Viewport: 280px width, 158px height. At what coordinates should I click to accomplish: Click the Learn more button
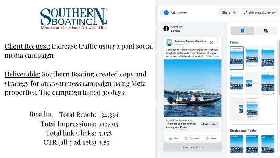pos(210,124)
